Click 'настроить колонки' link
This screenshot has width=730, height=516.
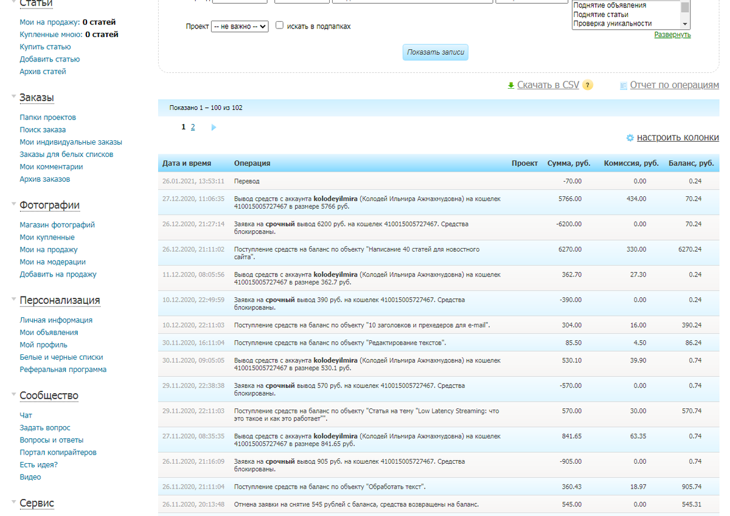(x=678, y=137)
